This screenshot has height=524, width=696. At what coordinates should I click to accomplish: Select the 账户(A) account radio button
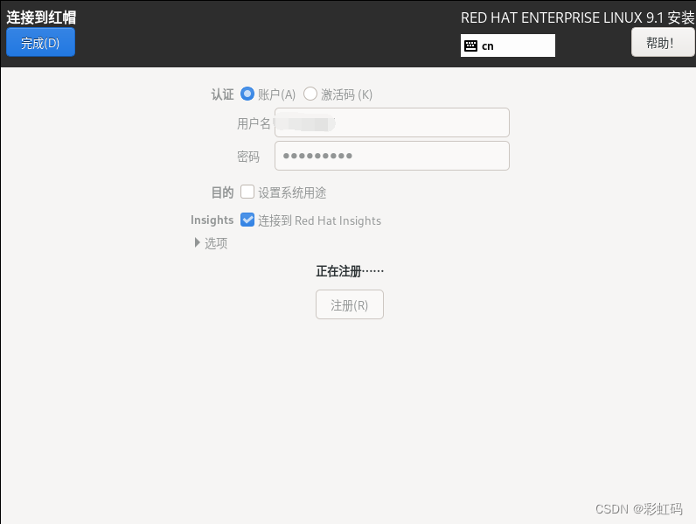[x=247, y=94]
